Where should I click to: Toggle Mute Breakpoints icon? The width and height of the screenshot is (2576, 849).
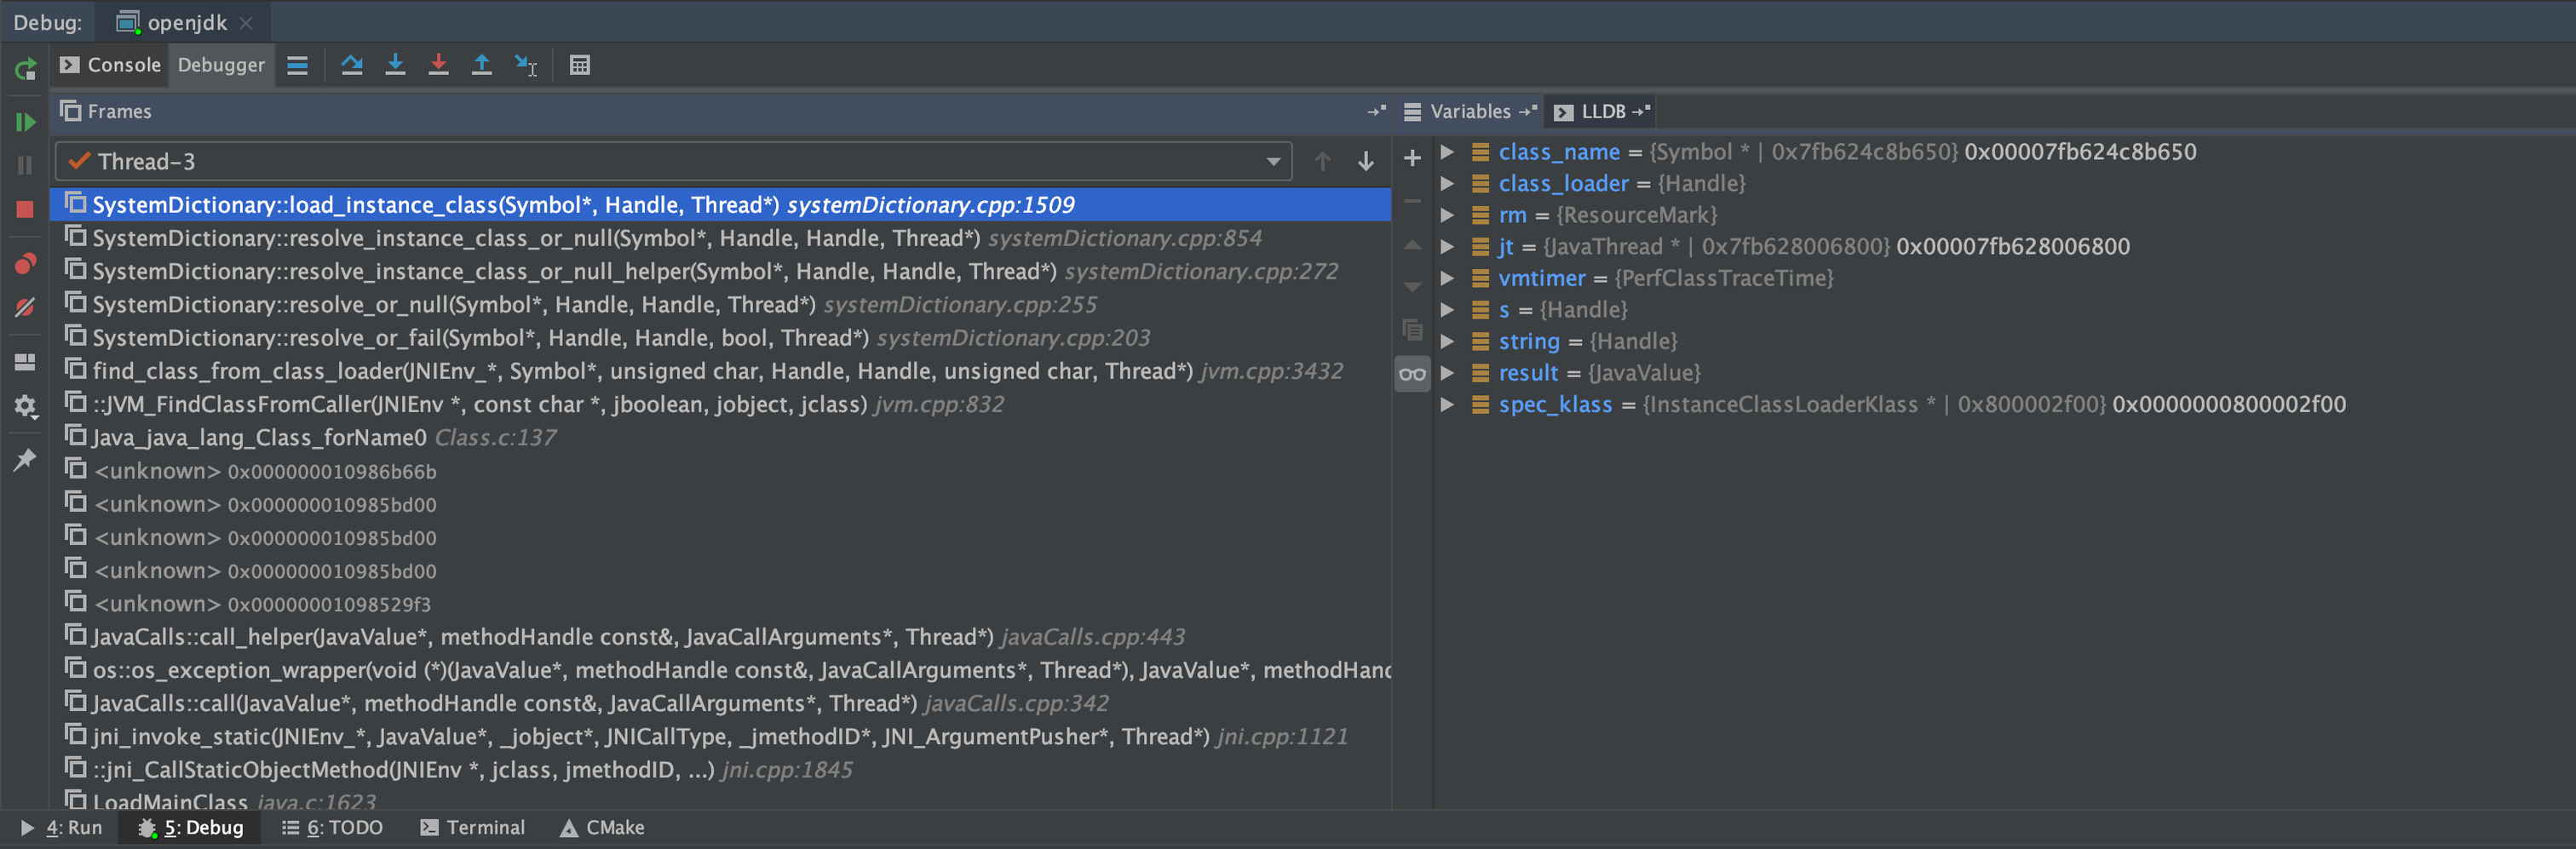click(25, 307)
